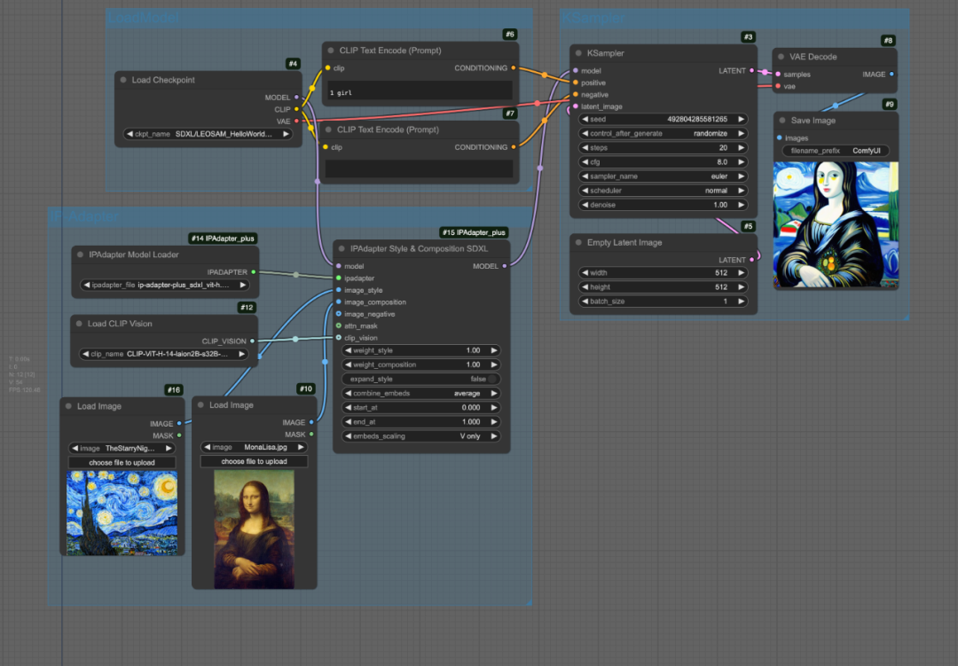Open the TheStarryNig... image file dropdown
This screenshot has height=666, width=958.
(122, 449)
